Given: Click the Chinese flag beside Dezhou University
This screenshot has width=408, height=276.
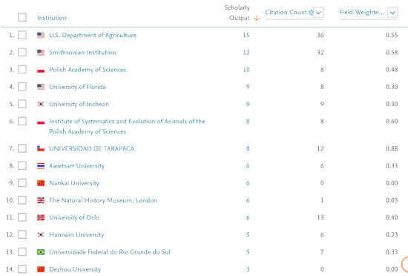Looking at the screenshot, I should click(x=41, y=269).
